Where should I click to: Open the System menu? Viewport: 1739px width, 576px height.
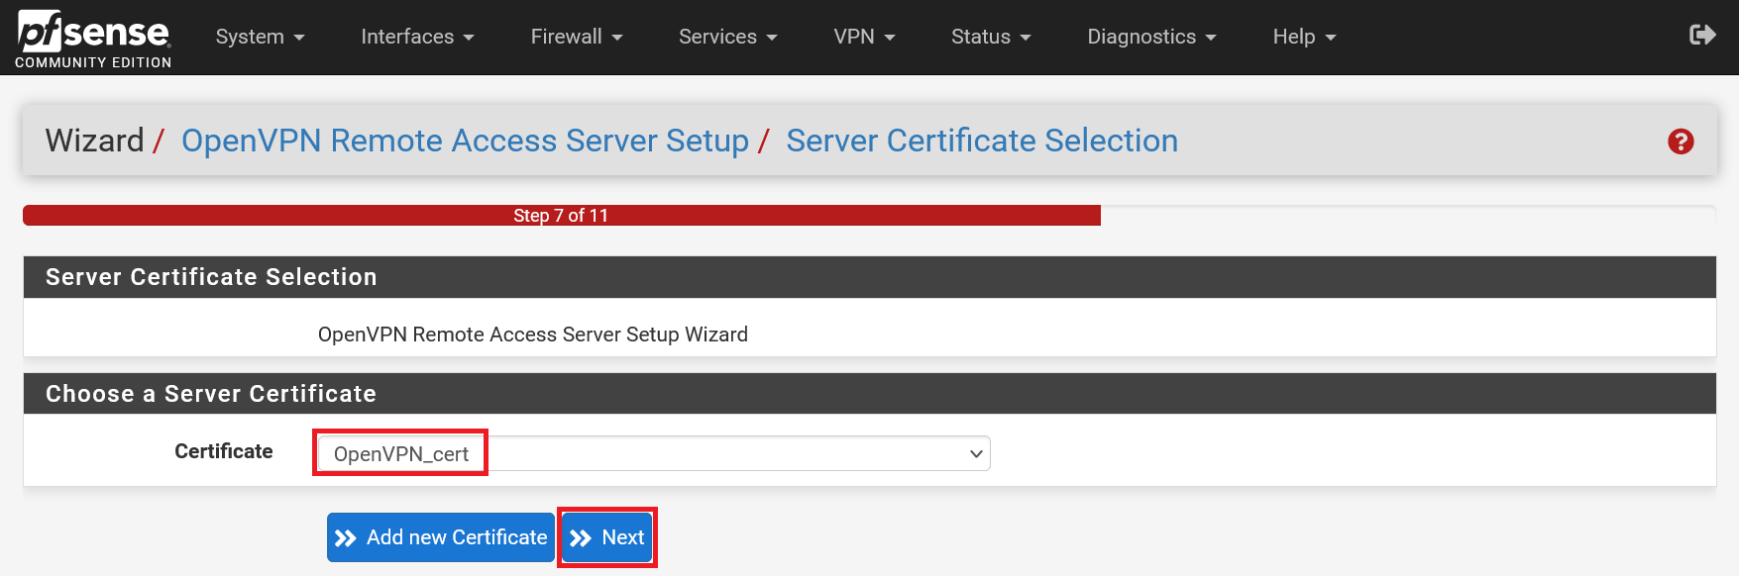tap(260, 37)
